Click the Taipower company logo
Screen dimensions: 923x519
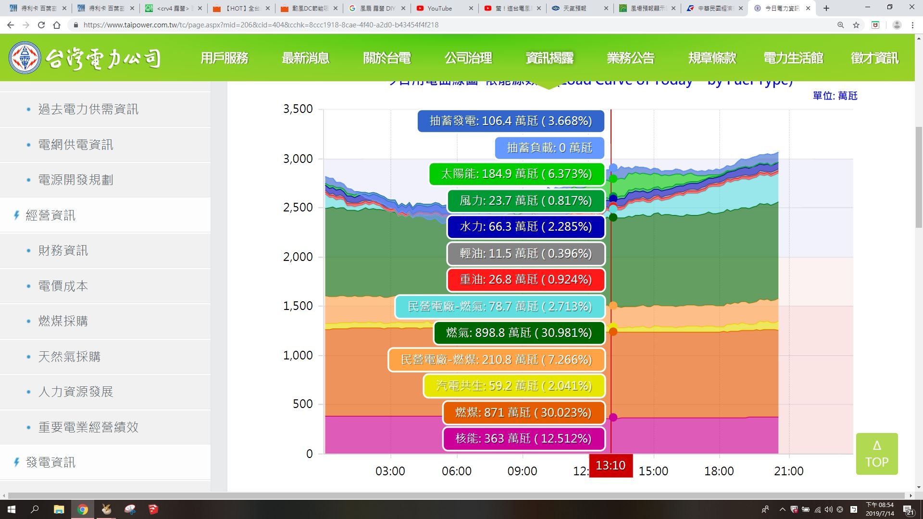tap(85, 58)
